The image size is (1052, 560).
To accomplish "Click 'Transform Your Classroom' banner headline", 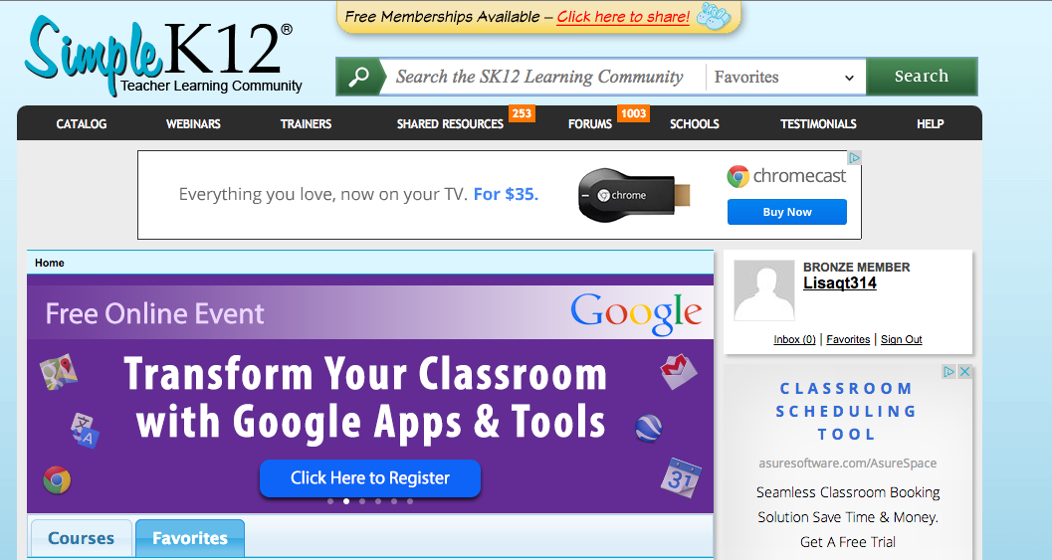I will click(x=365, y=374).
